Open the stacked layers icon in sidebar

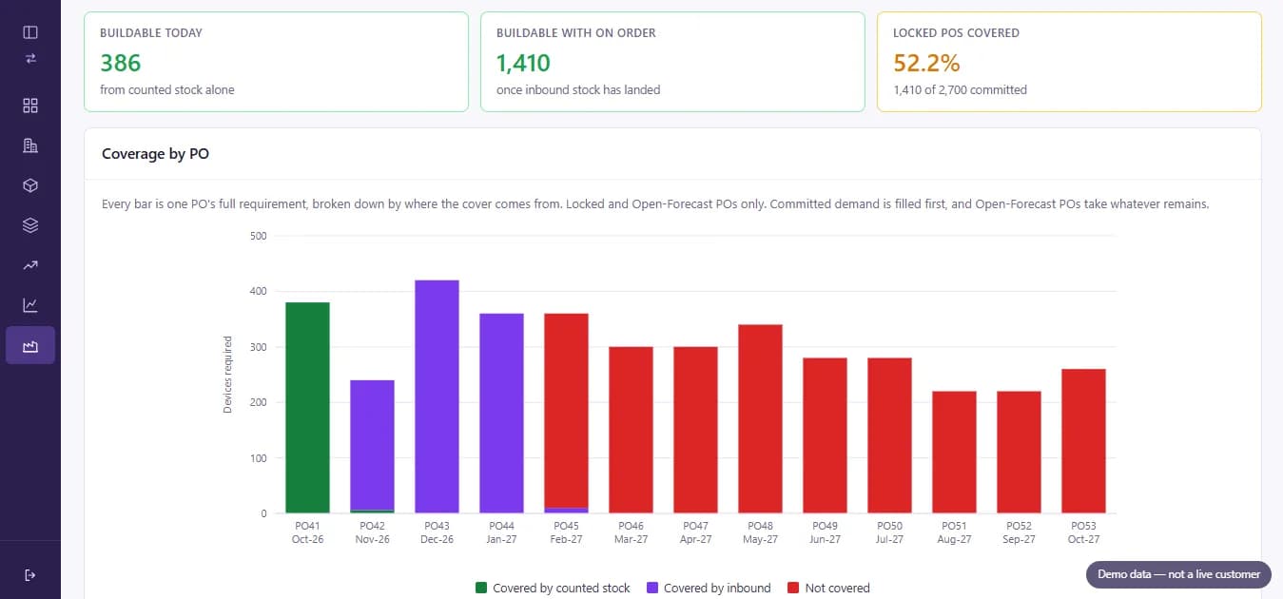(30, 225)
